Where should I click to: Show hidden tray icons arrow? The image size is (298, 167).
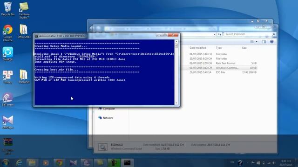(x=248, y=163)
